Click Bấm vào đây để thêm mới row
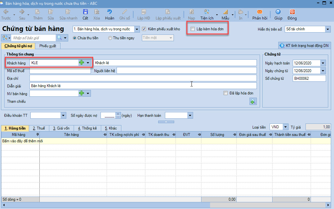334x209 pixels. pos(166,141)
